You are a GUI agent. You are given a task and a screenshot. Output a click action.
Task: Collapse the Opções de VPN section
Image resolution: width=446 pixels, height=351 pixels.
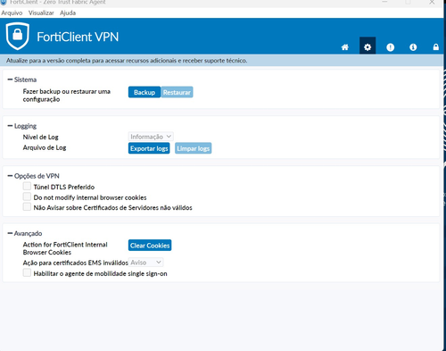click(x=10, y=176)
